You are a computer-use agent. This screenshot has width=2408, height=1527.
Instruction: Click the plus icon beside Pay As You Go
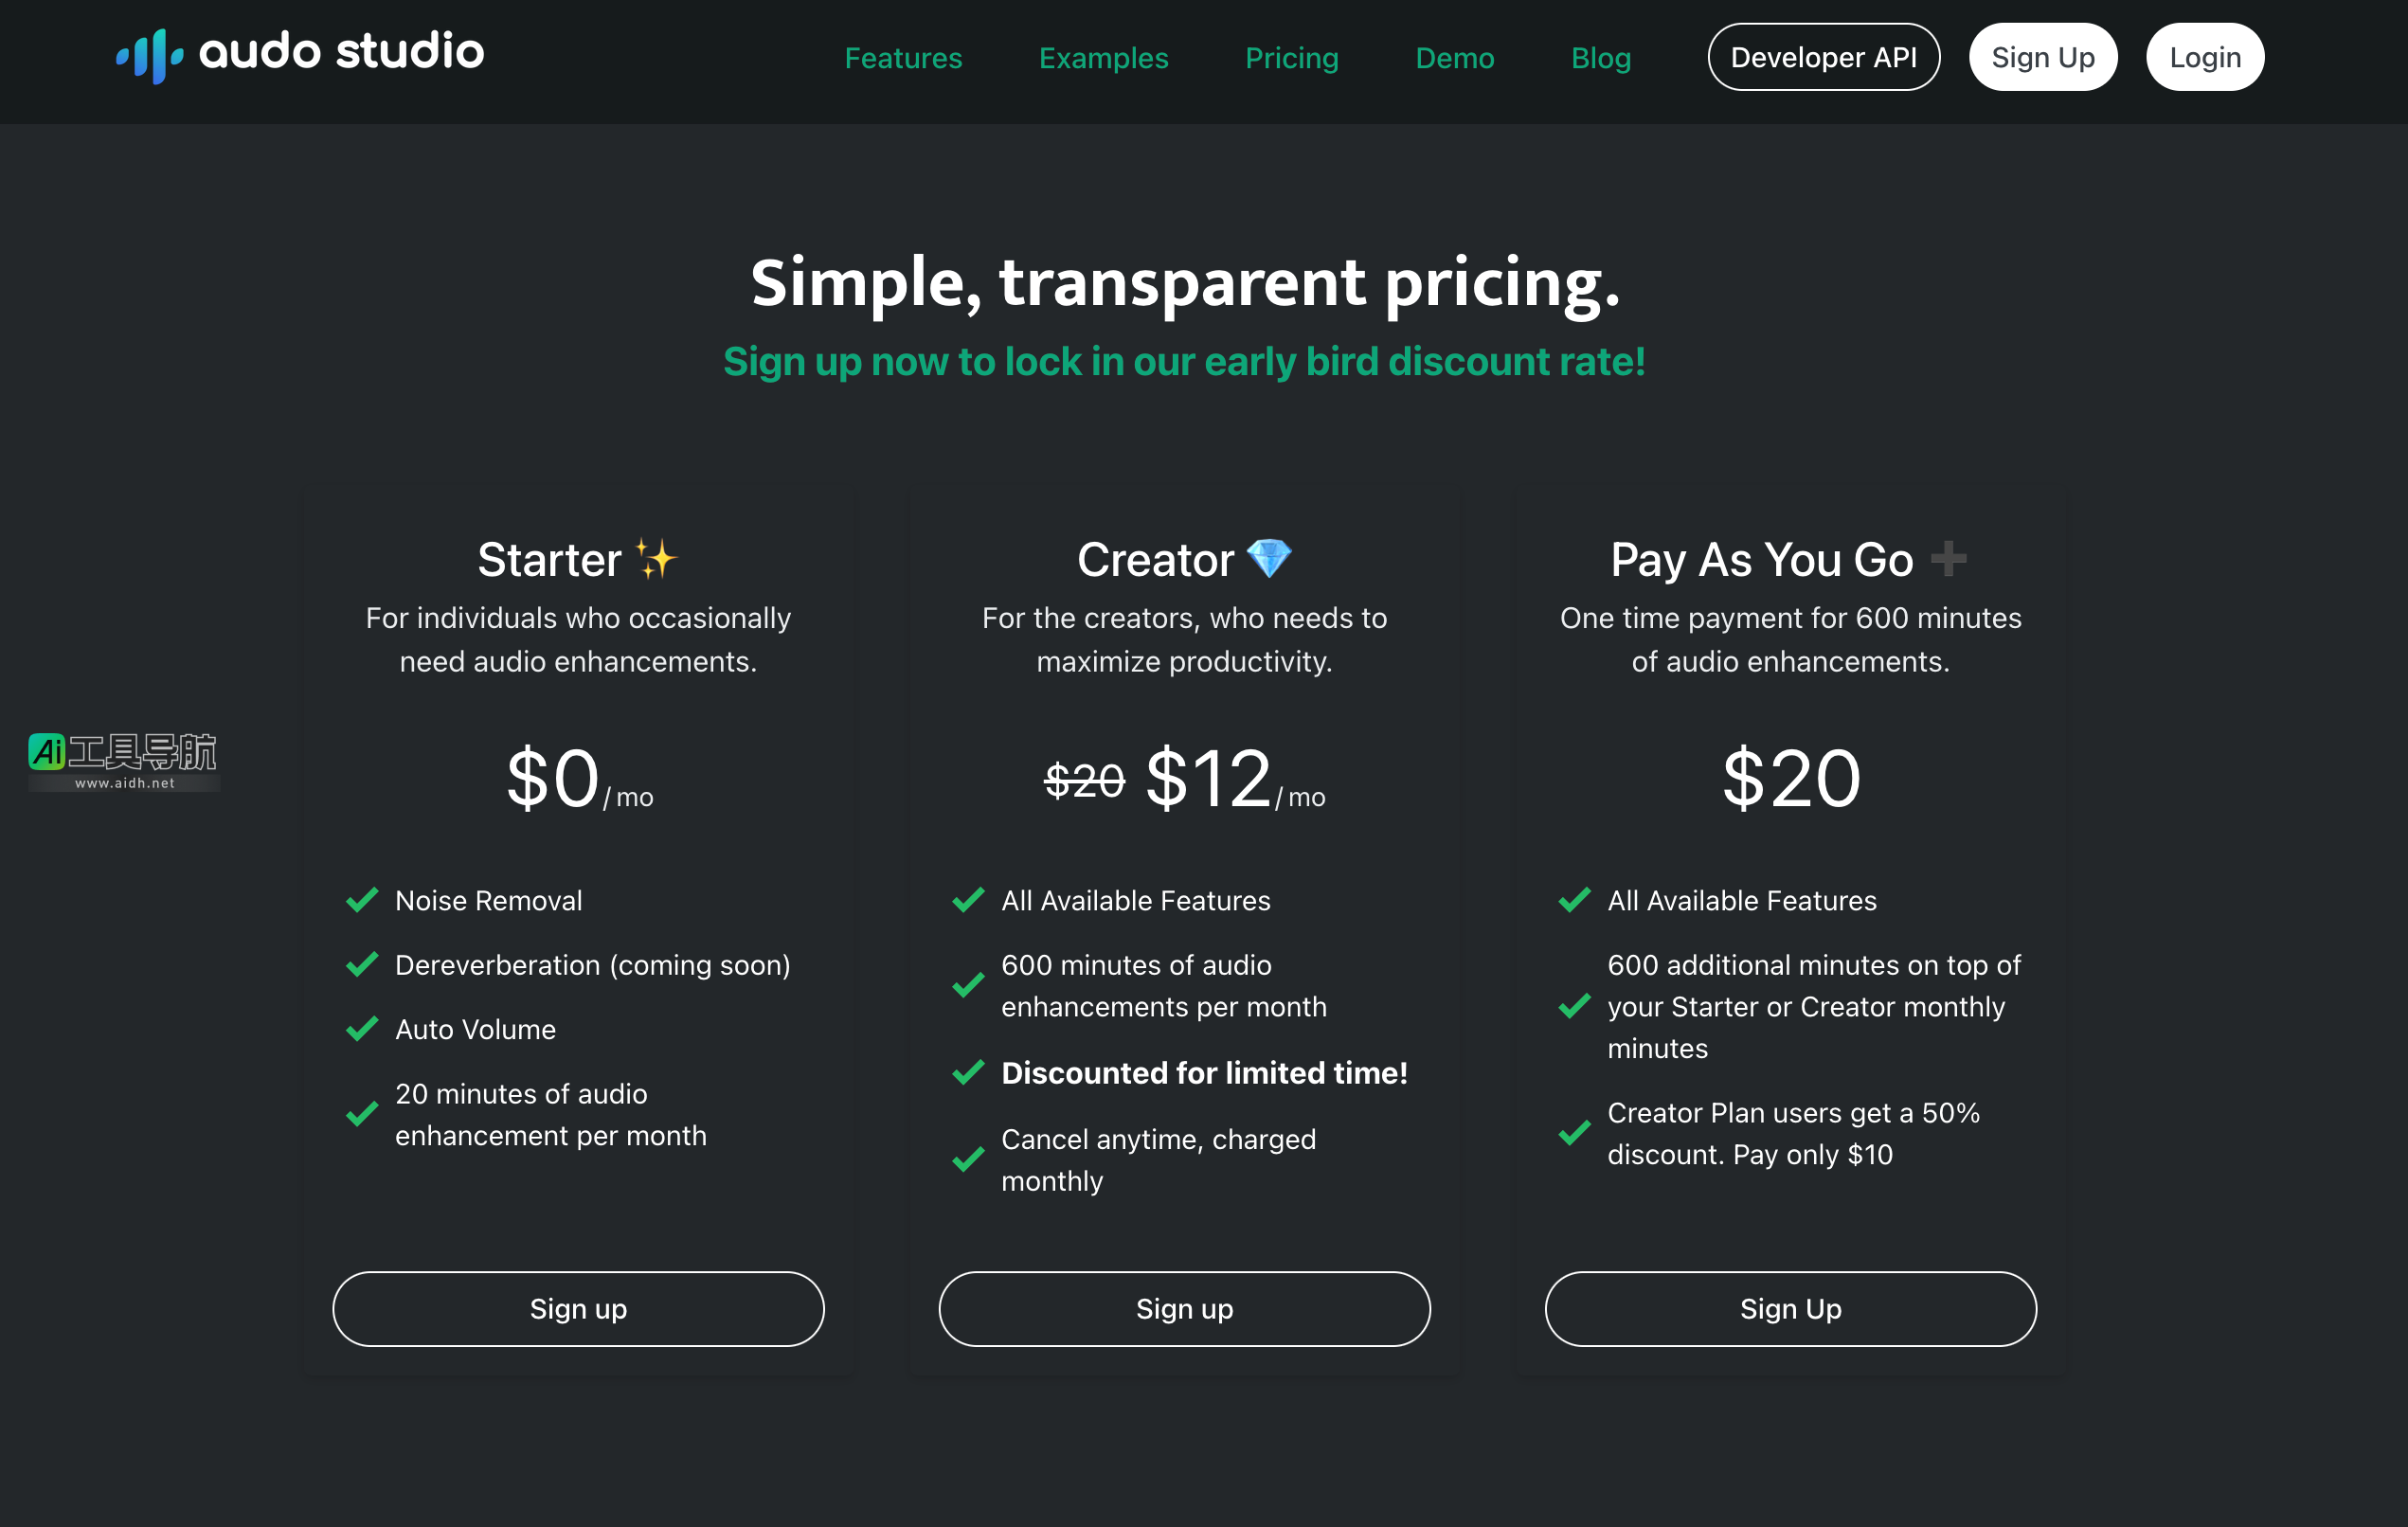click(1948, 558)
